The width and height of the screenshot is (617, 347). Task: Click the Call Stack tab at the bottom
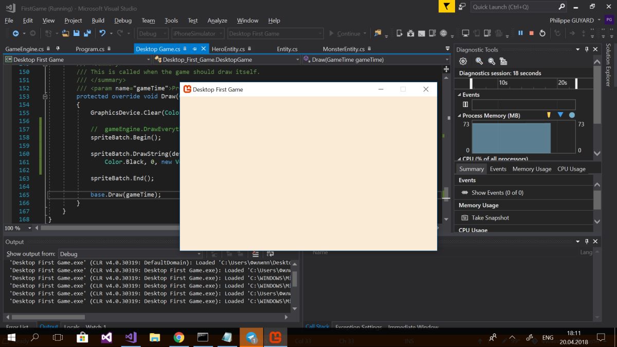click(x=317, y=326)
